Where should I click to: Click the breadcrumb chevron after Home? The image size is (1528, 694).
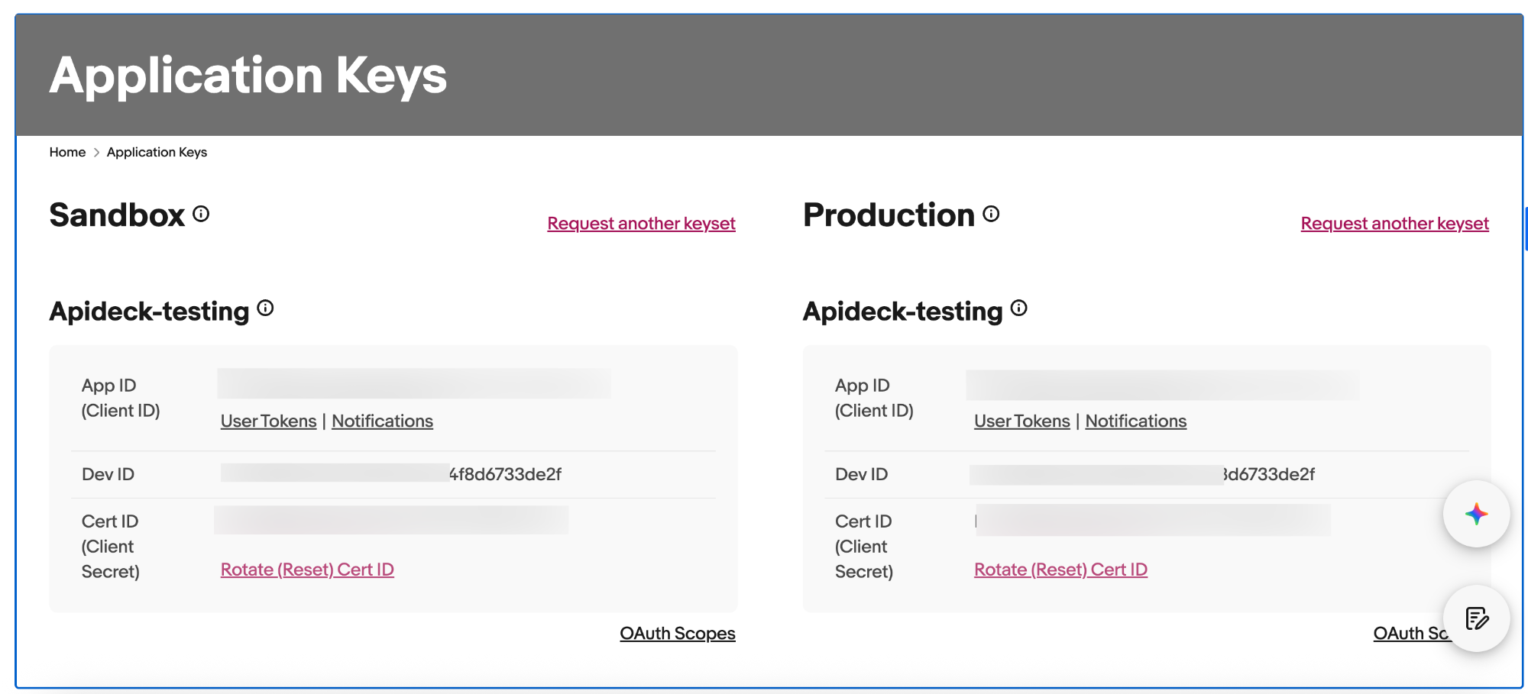96,152
